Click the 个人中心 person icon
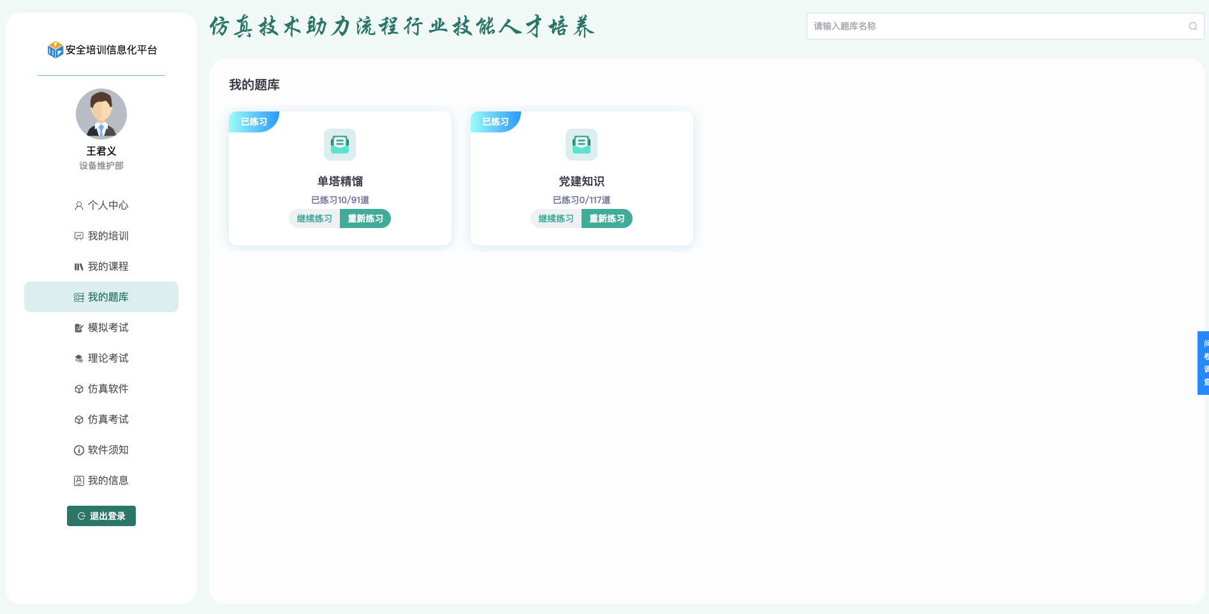Image resolution: width=1209 pixels, height=614 pixels. coord(79,206)
